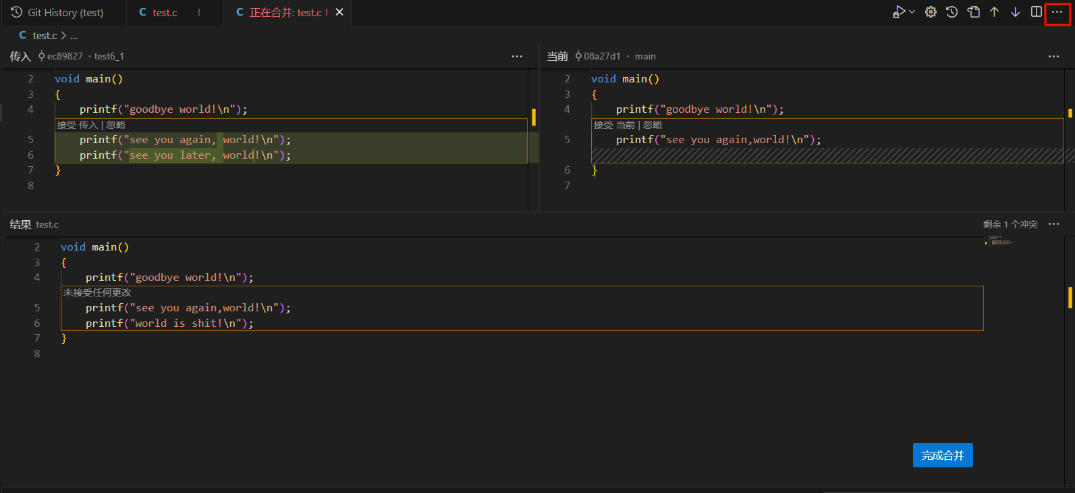Click the commit hash ec89827 in incoming header

point(65,57)
